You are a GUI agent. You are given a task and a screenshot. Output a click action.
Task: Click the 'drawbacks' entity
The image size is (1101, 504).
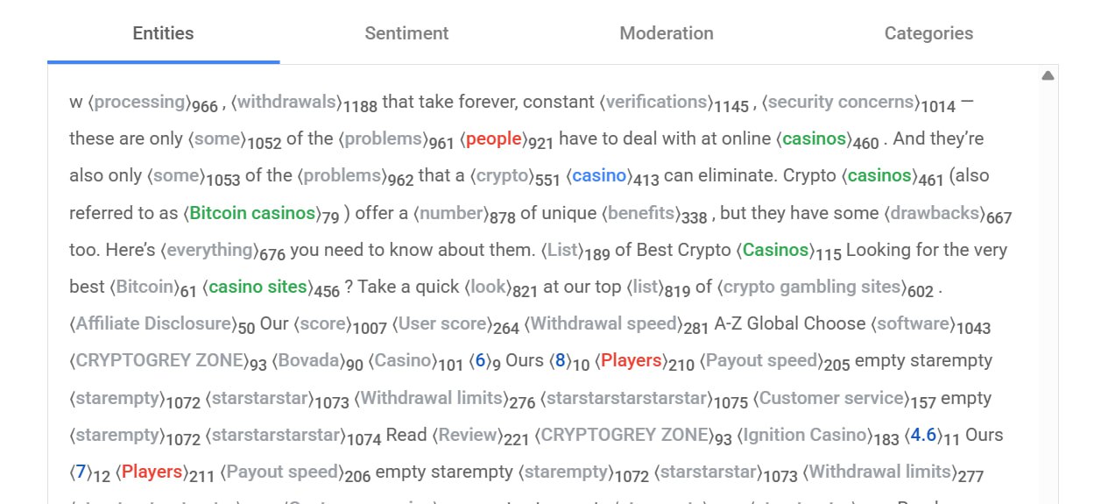(935, 213)
